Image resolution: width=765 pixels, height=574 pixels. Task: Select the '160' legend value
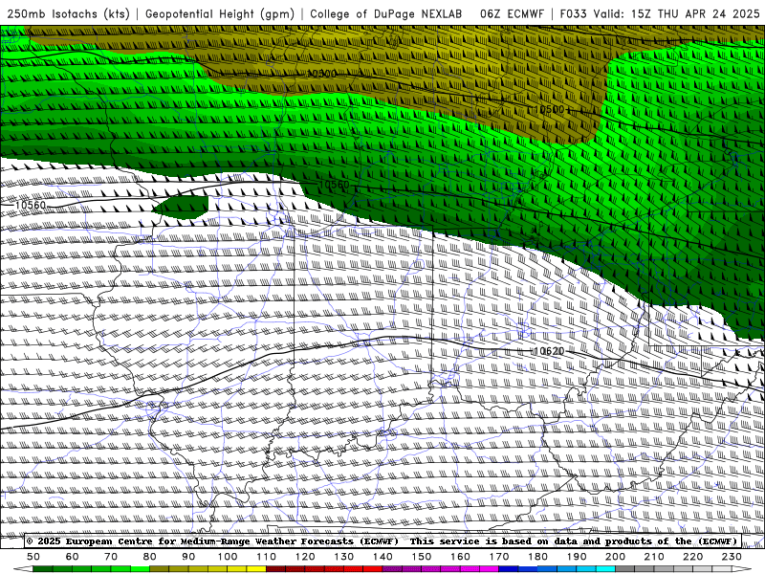click(x=461, y=557)
